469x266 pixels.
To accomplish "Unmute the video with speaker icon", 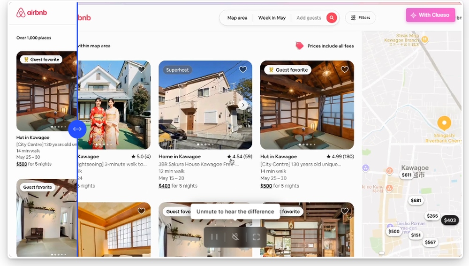I will 235,237.
